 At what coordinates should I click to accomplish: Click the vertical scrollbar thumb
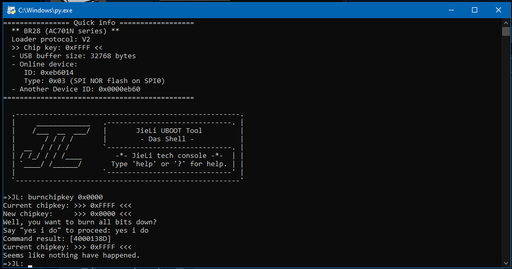506,31
